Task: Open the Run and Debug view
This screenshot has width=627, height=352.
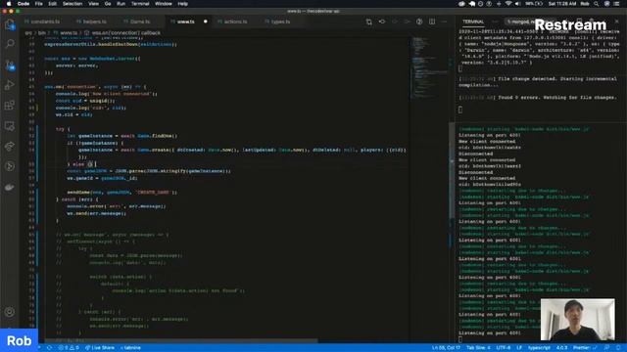Action: (10, 85)
